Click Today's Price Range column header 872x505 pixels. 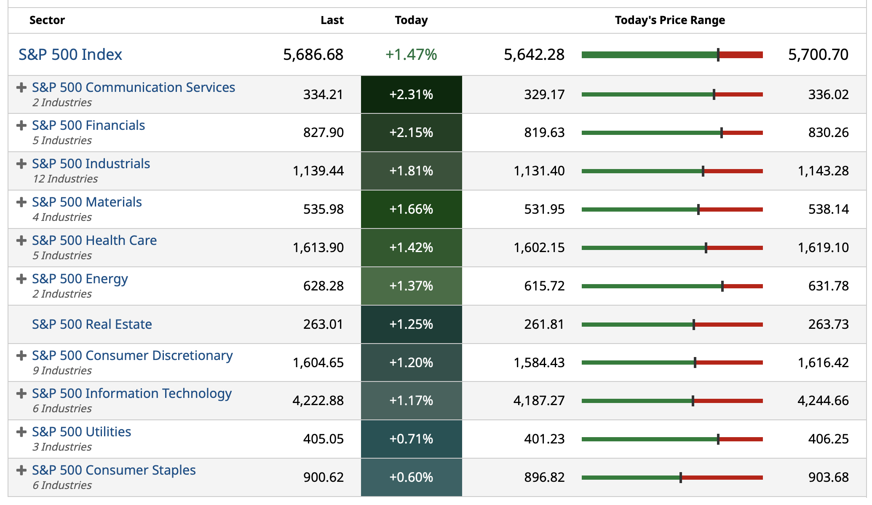670,20
